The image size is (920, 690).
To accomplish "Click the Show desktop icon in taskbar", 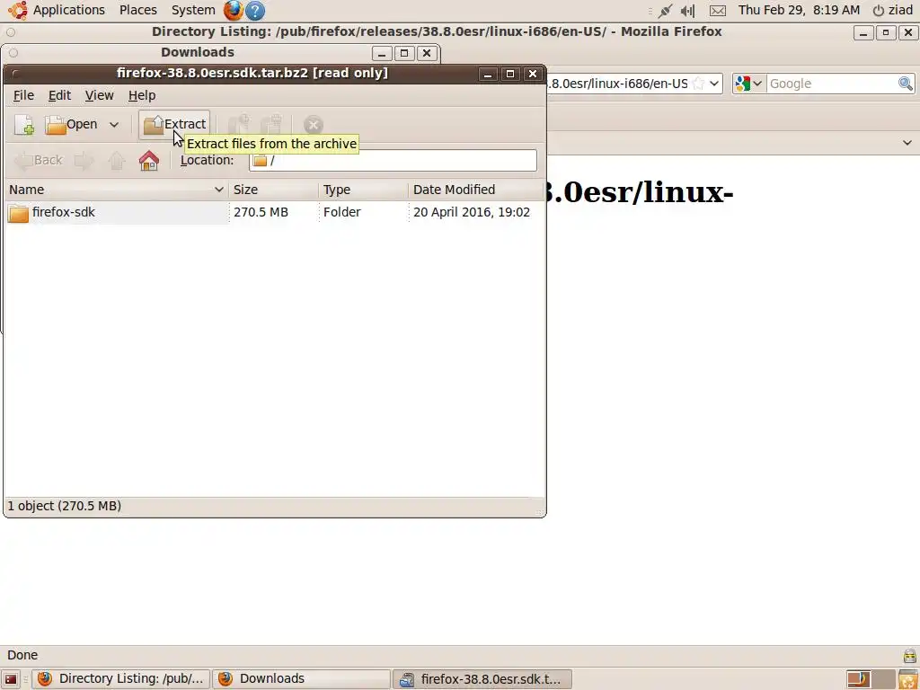I will click(x=11, y=679).
